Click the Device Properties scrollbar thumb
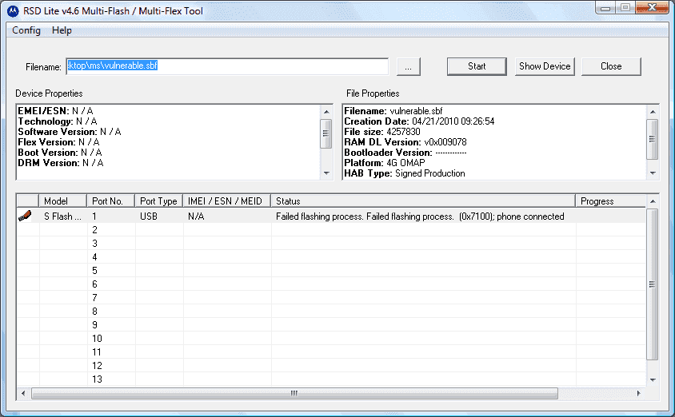 [326, 133]
